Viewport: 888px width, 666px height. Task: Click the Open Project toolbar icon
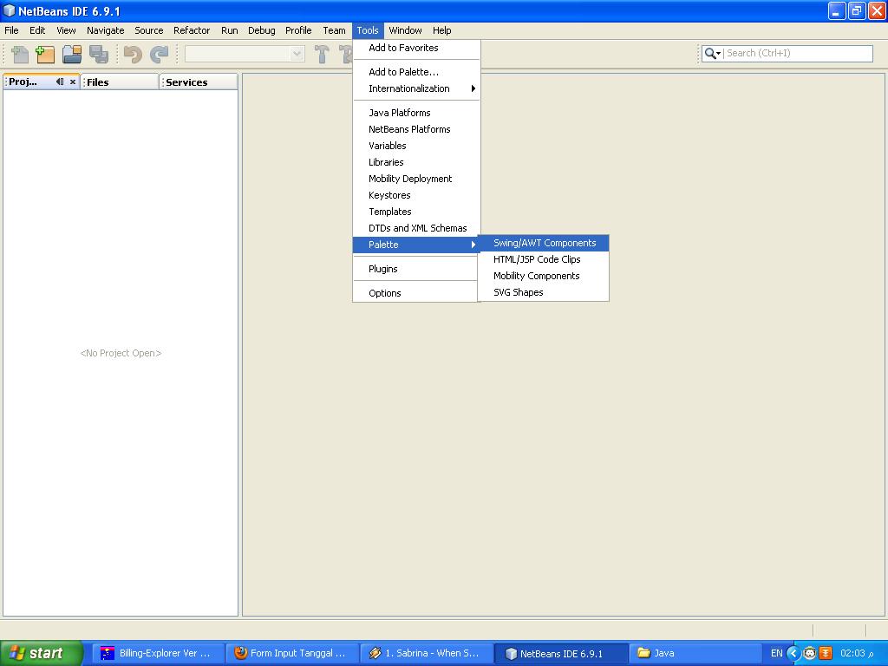pos(72,55)
